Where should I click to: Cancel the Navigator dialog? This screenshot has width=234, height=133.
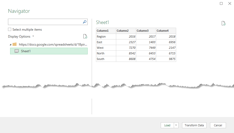(218, 125)
